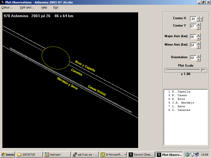This screenshot has width=211, height=158.
Task: Increase Center X with right arrow
Action: point(201,19)
